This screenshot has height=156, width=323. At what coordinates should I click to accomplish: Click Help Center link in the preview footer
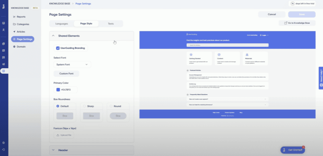coord(216,112)
